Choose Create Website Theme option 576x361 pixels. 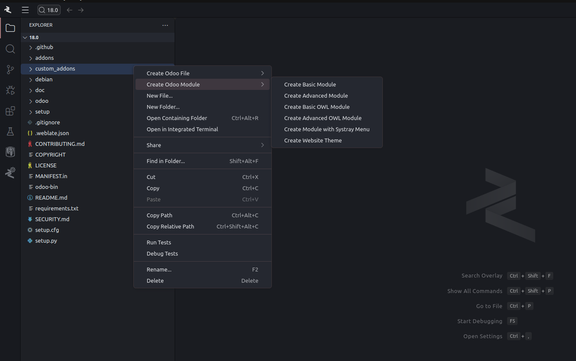[x=313, y=141]
